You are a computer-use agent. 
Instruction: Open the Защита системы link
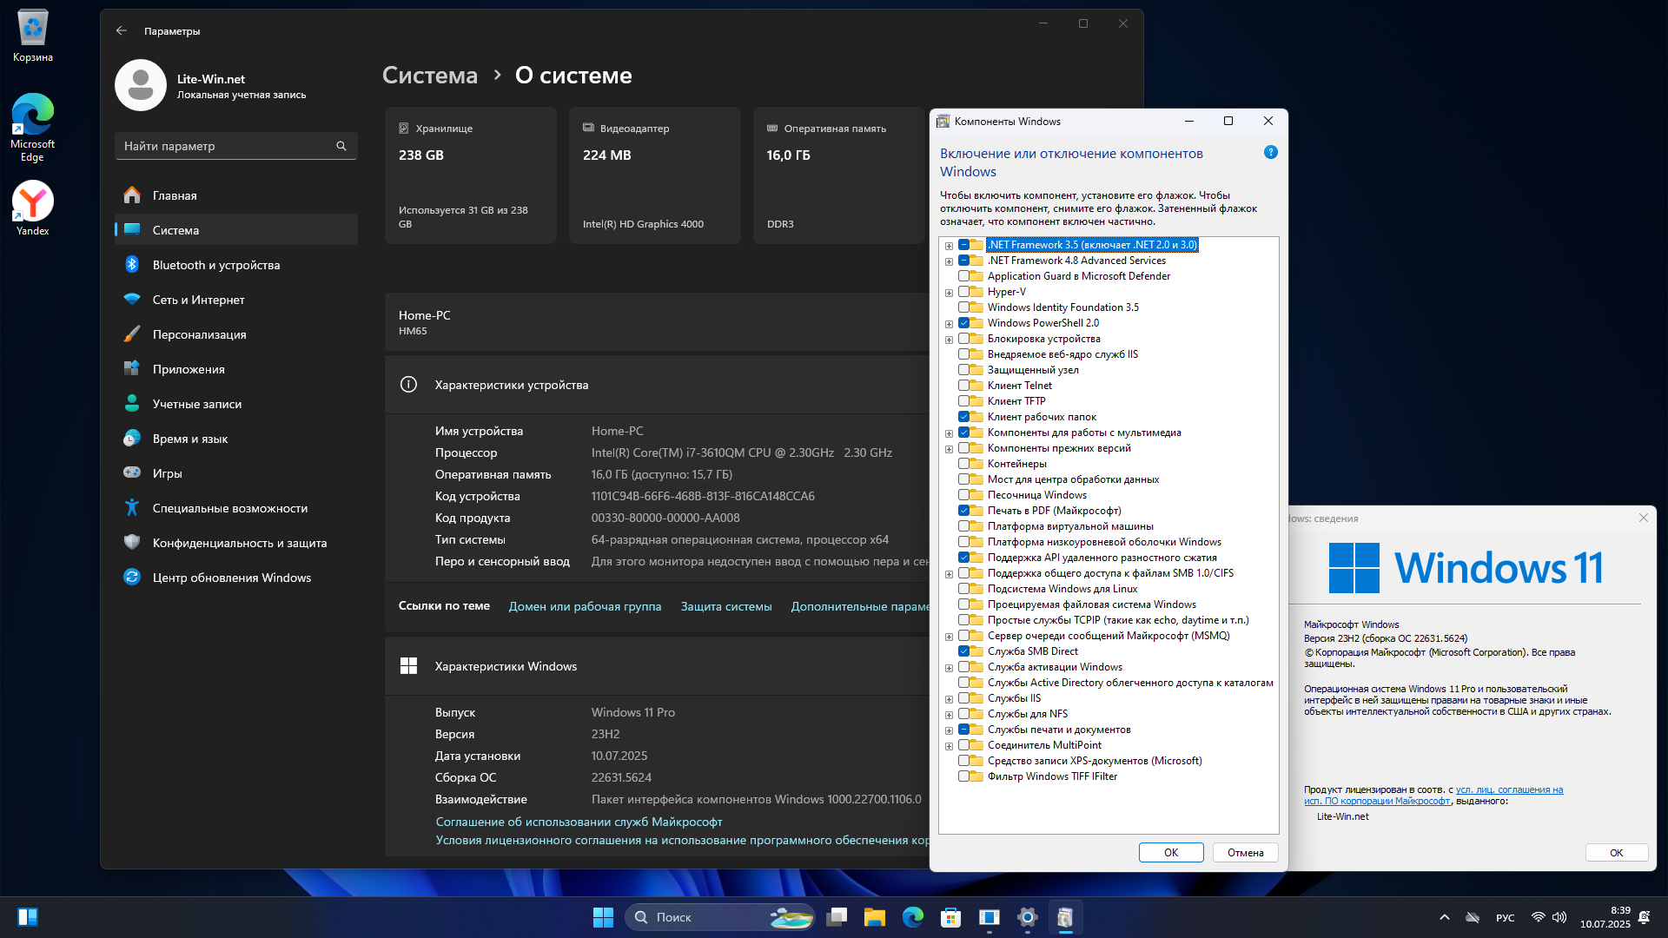pos(726,606)
